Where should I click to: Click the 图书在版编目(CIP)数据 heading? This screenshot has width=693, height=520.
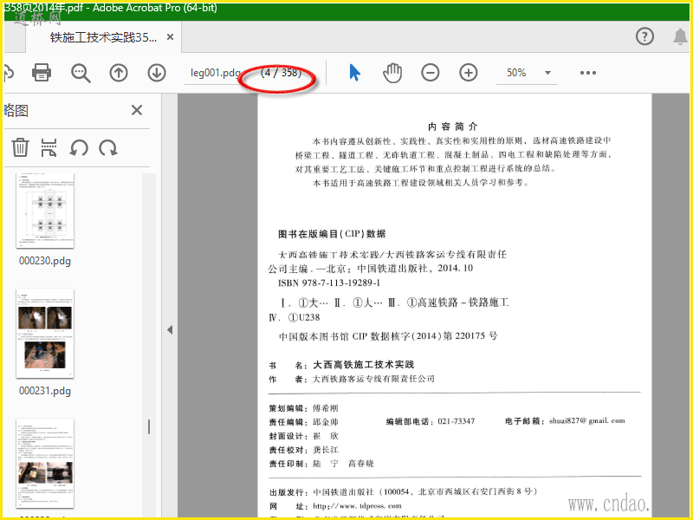point(332,234)
